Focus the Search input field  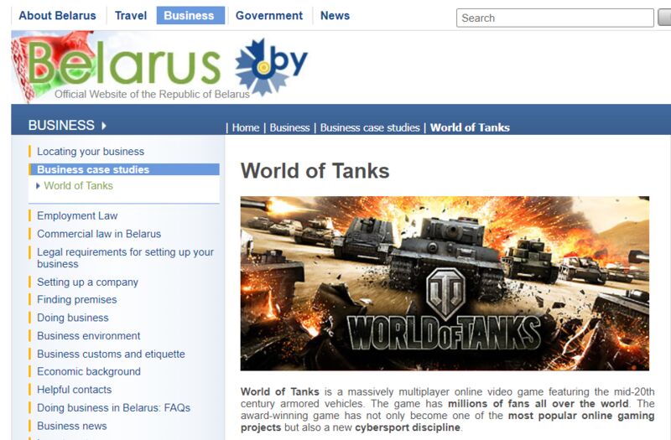(x=555, y=18)
